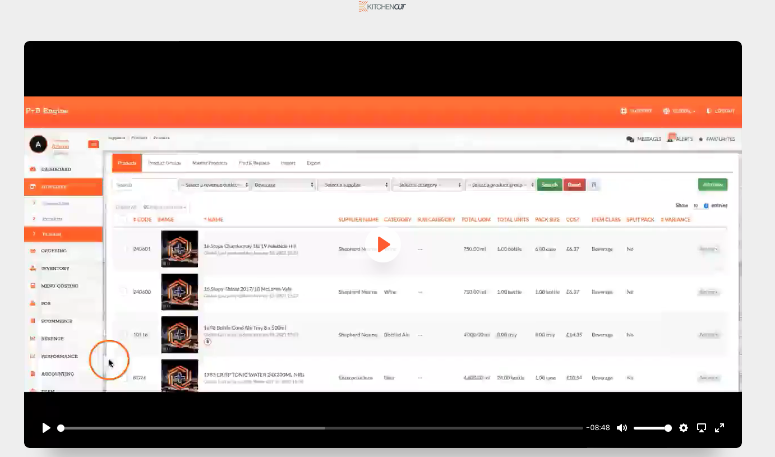This screenshot has height=457, width=775.
Task: Click the large play button overlay on the video
Action: pos(383,244)
